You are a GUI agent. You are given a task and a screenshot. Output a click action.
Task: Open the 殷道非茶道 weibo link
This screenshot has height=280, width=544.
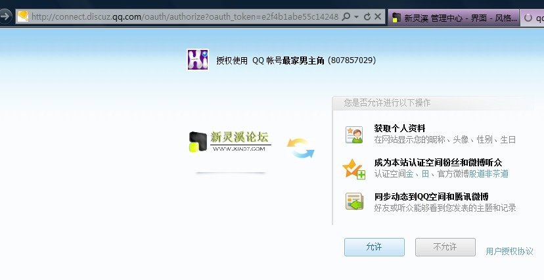tap(489, 174)
